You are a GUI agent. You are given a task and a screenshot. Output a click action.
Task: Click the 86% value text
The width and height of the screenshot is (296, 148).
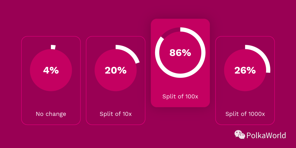180,53
